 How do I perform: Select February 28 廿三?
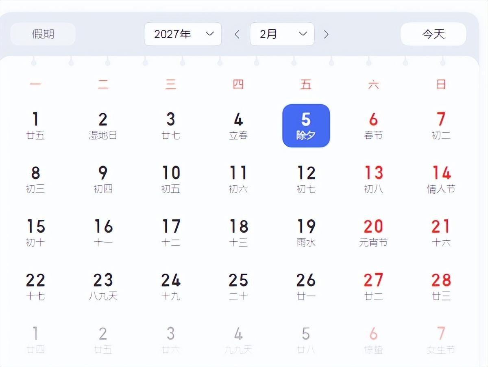click(x=441, y=287)
